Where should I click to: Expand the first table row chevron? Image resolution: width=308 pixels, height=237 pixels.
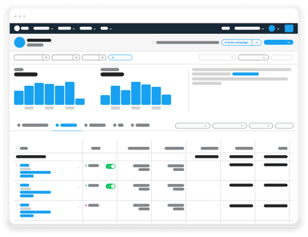[x=78, y=168]
